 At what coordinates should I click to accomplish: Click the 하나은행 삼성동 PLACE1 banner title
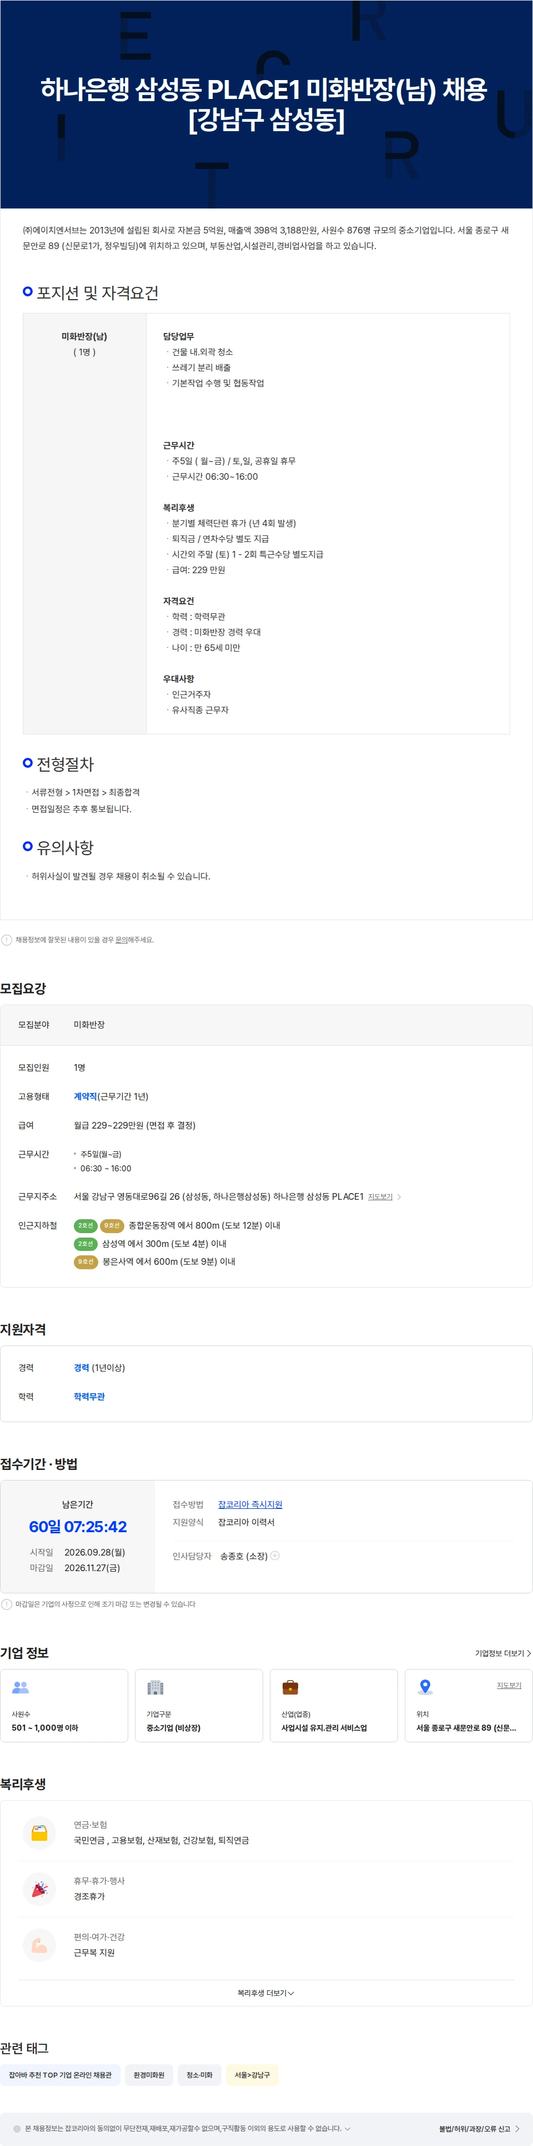tap(264, 104)
